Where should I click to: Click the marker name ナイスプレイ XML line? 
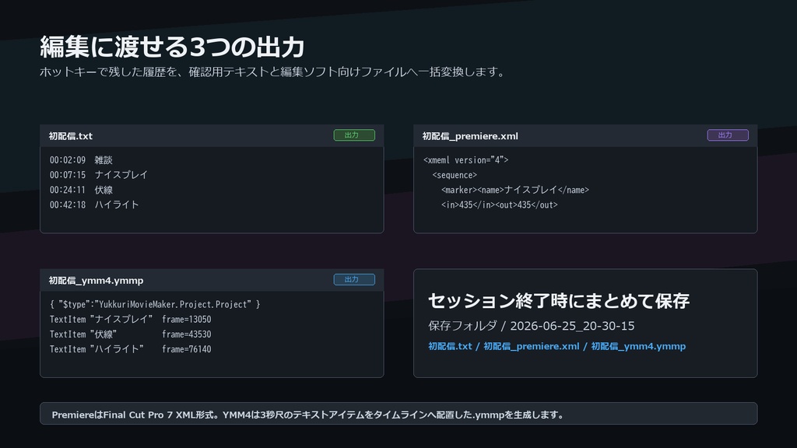[515, 190]
